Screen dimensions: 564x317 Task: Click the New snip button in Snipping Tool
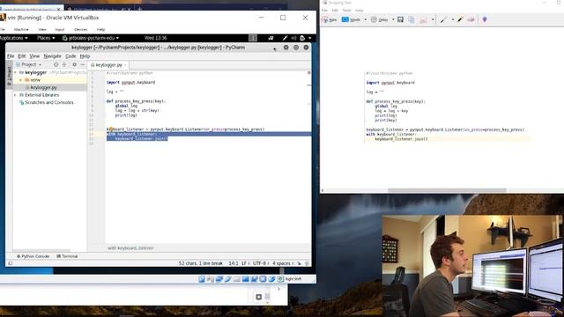[x=330, y=19]
